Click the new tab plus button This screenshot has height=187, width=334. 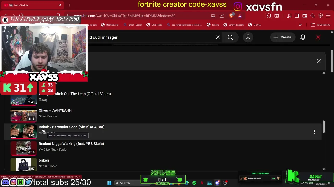(69, 5)
